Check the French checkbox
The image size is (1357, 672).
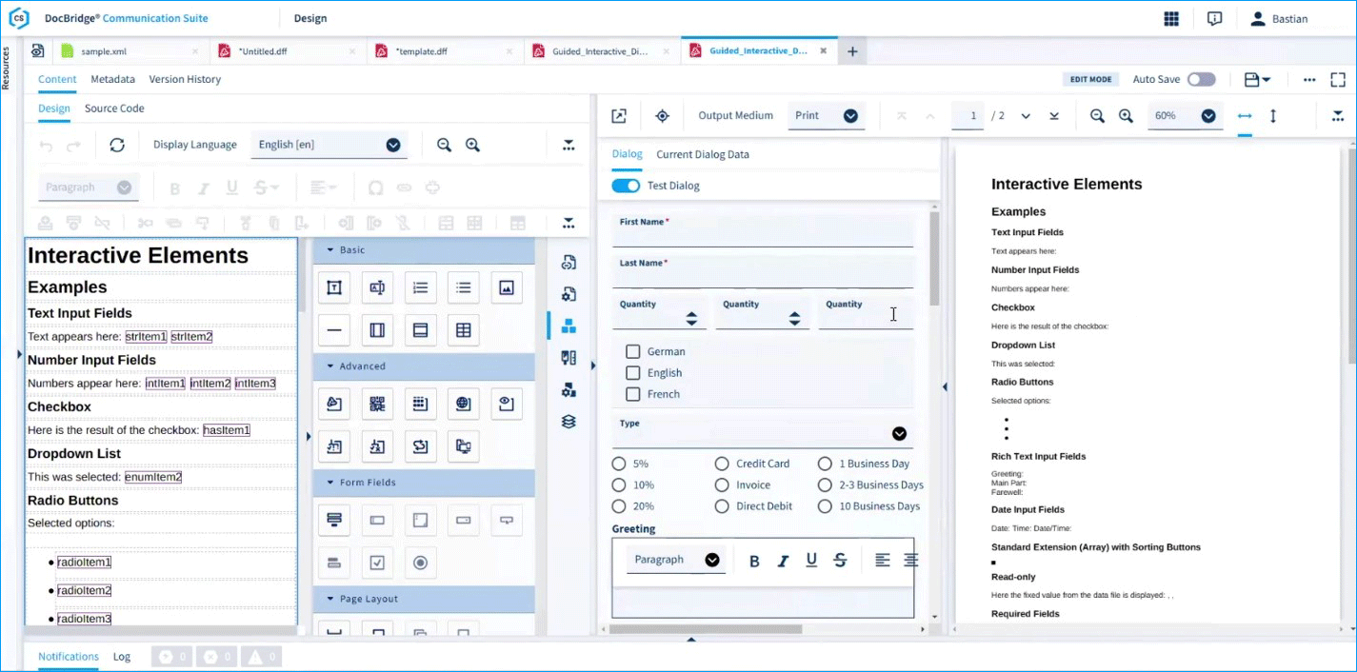pos(632,394)
